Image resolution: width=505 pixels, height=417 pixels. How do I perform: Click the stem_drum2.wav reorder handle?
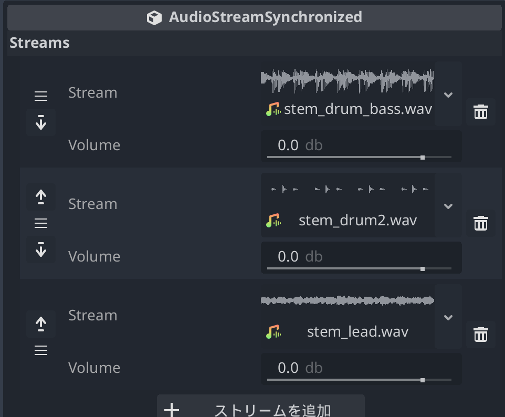pos(41,223)
